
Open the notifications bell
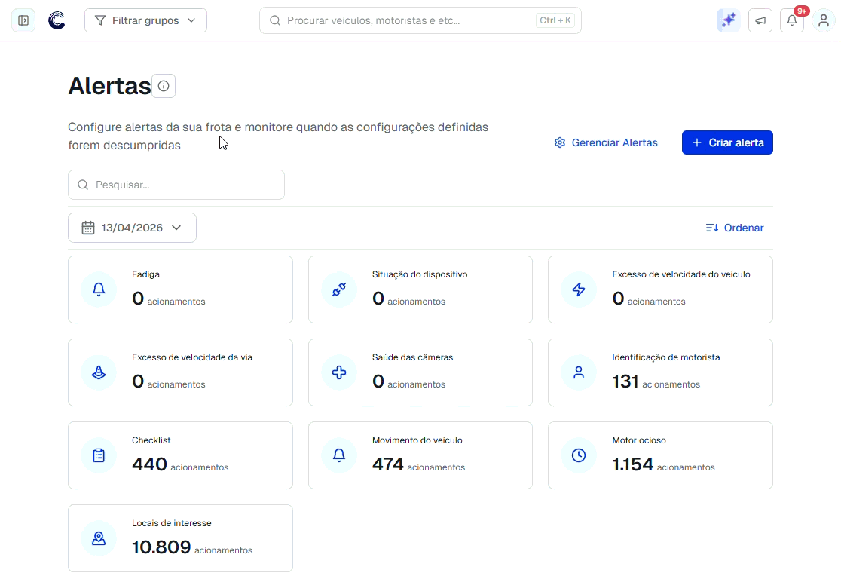(x=791, y=21)
